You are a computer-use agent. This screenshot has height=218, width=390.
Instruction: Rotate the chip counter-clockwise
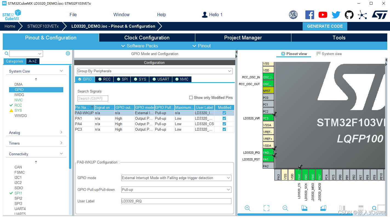click(x=323, y=208)
